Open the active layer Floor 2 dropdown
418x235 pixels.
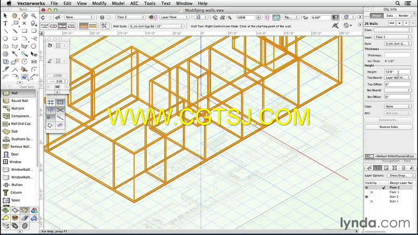click(131, 17)
